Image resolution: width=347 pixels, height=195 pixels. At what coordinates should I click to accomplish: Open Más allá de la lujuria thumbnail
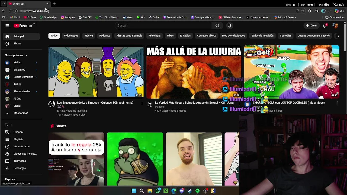coord(194,72)
